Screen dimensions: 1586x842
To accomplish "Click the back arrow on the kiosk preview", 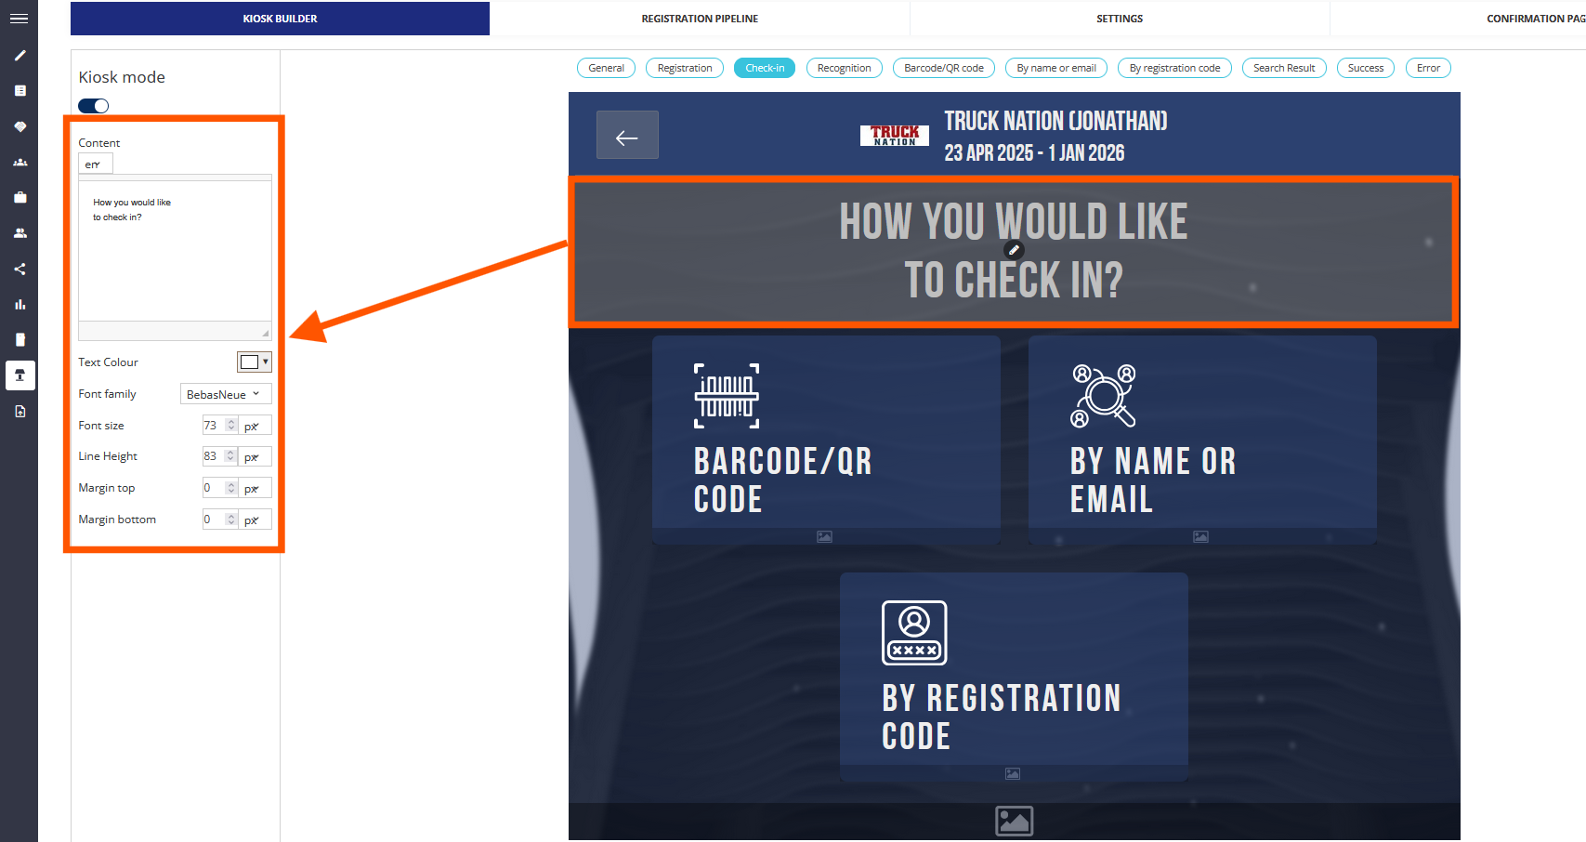I will [x=627, y=136].
